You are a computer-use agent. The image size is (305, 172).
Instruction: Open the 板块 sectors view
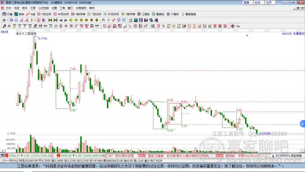(x=19, y=14)
